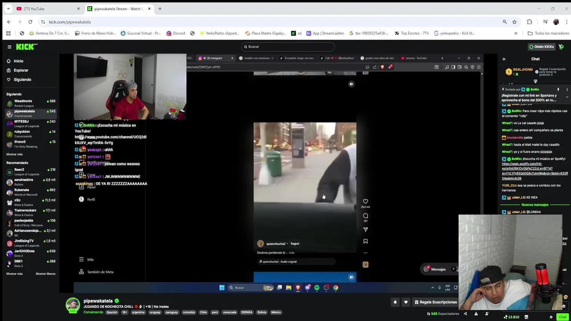Image resolution: width=571 pixels, height=321 pixels.
Task: Click Regala Suscripciones button
Action: tap(435, 302)
